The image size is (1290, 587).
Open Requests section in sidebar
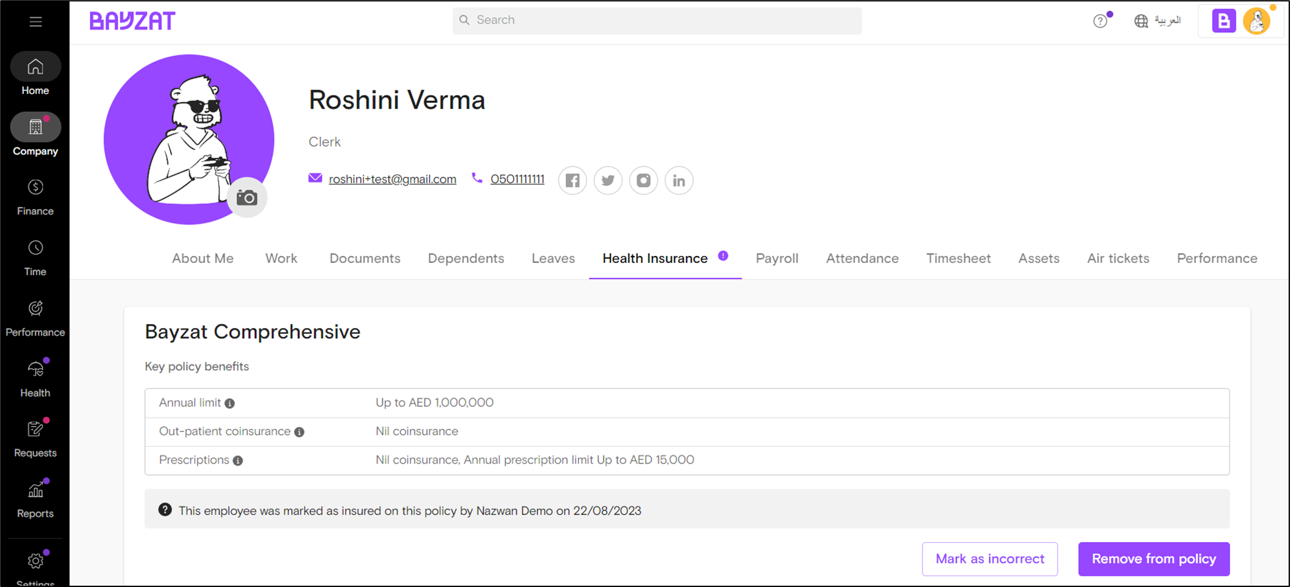tap(35, 438)
